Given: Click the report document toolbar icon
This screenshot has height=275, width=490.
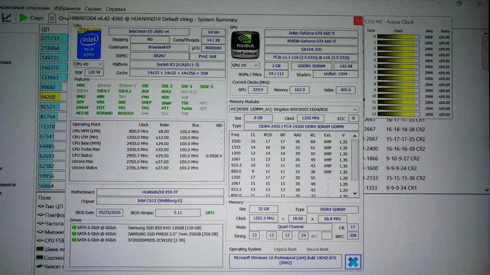Looking at the screenshot, I should (52, 18).
